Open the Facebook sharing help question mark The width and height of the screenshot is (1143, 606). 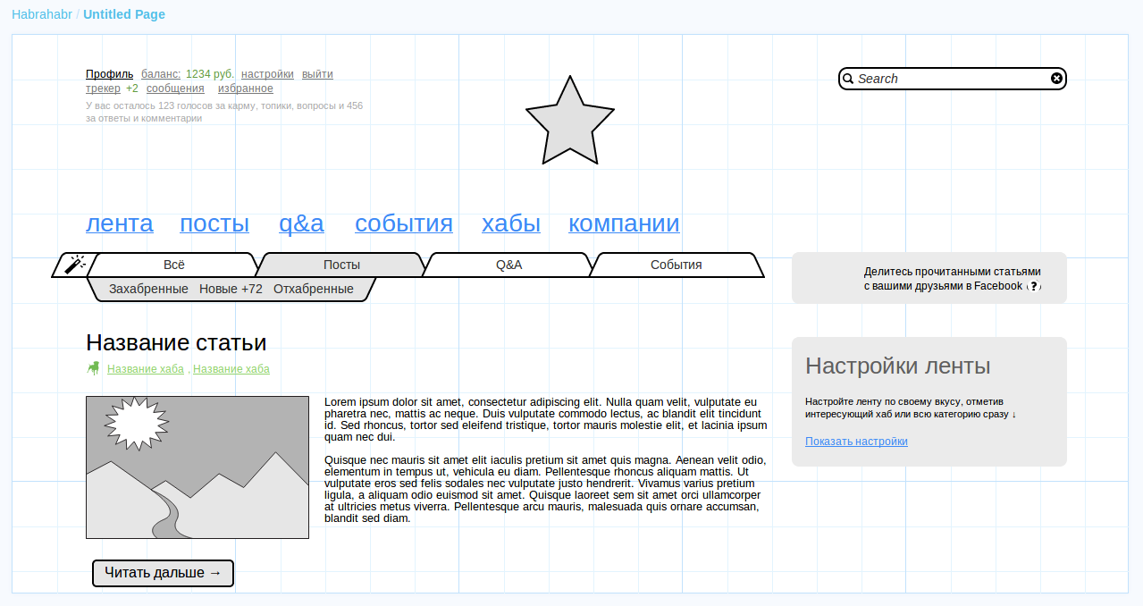coord(1034,286)
